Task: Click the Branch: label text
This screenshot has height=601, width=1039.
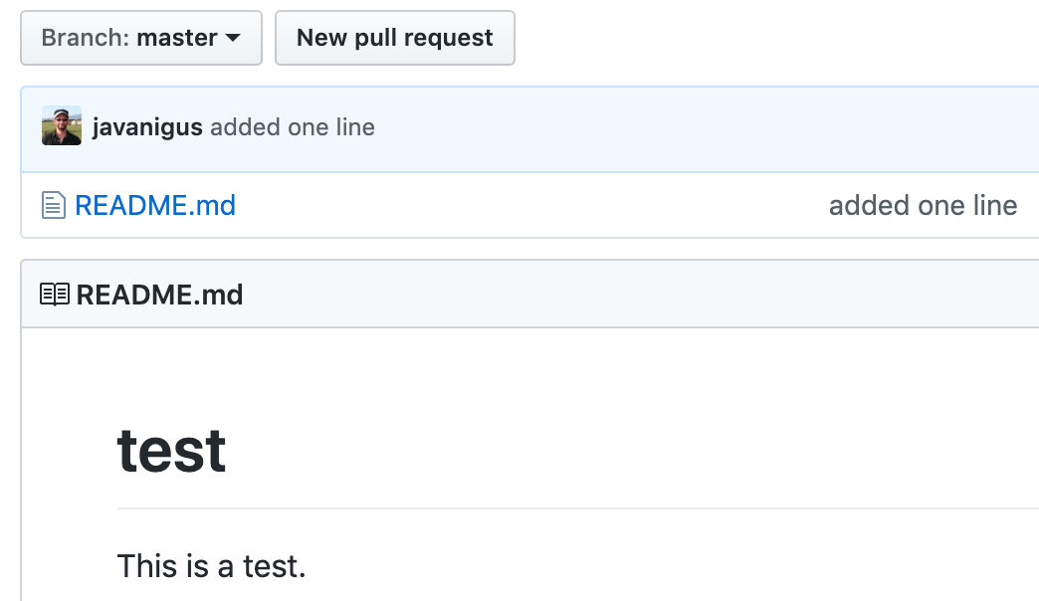Action: click(x=86, y=38)
